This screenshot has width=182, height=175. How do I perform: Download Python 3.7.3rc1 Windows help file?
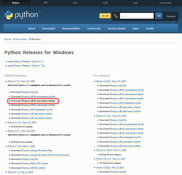pyautogui.click(x=118, y=120)
